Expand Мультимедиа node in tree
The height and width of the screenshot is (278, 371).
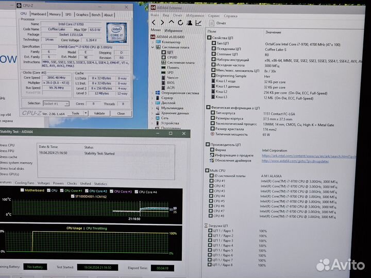[153, 108]
